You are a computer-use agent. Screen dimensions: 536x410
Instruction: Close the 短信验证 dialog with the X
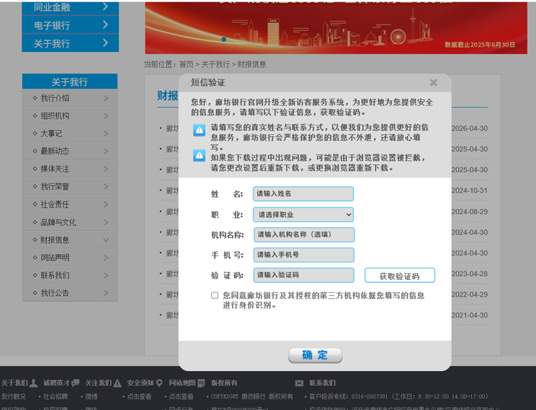[433, 83]
